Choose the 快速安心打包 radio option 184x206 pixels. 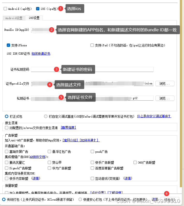tap(80, 200)
